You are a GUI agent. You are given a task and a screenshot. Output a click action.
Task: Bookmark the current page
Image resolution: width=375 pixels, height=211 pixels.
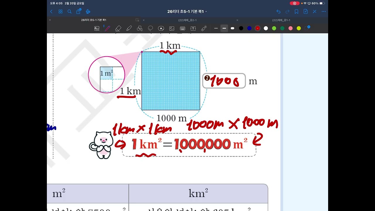tap(296, 11)
